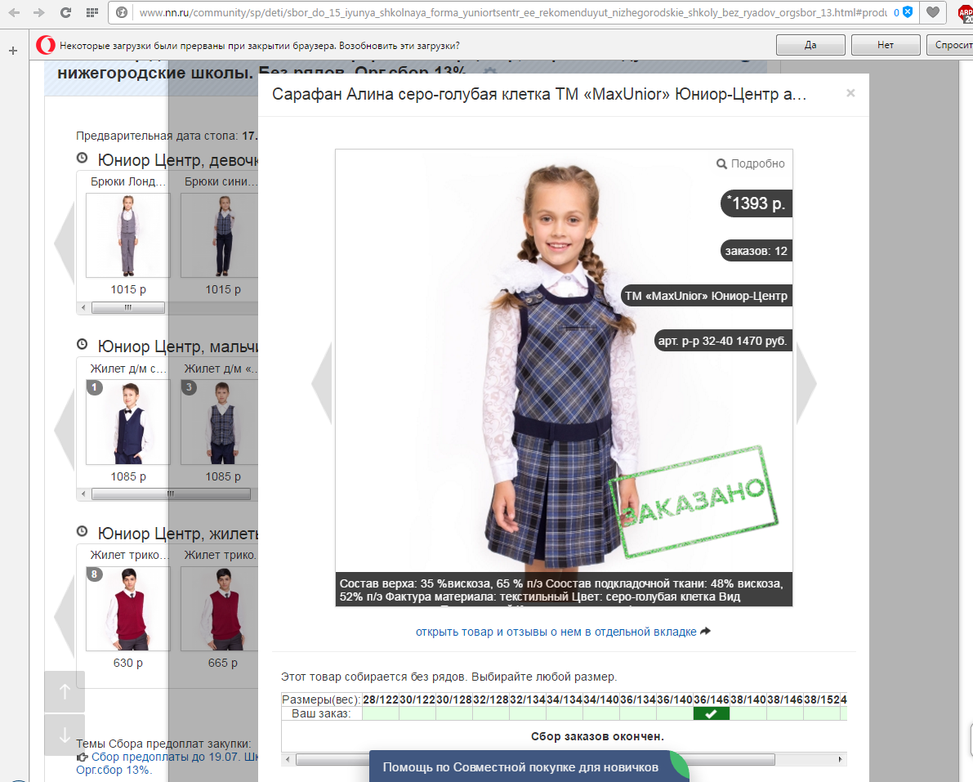Click the заказов: 12 badge
973x782 pixels.
point(757,251)
